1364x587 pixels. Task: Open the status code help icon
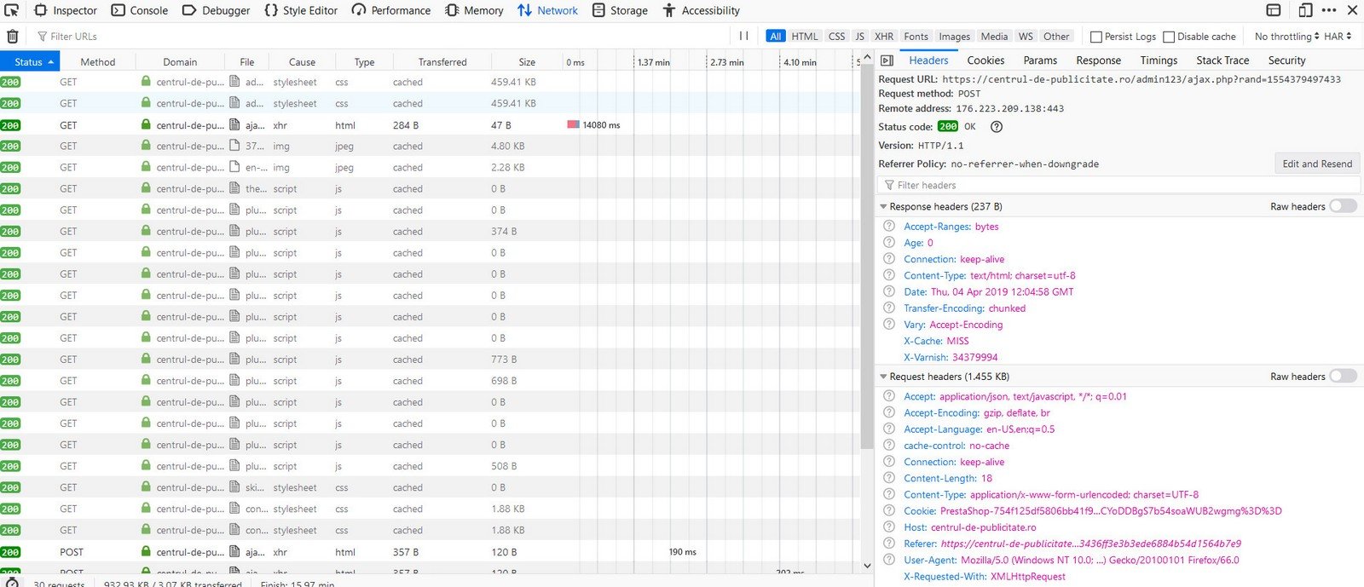tap(997, 126)
